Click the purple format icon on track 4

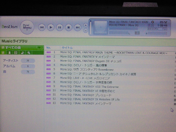(49, 65)
